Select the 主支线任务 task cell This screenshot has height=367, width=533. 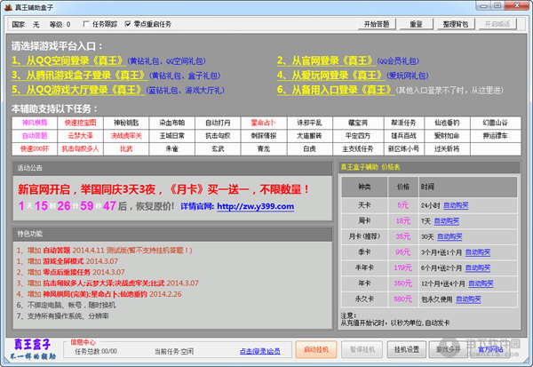pyautogui.click(x=358, y=149)
